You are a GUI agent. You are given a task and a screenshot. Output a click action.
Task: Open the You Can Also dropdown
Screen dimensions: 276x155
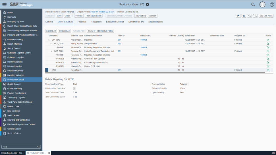[266, 16]
